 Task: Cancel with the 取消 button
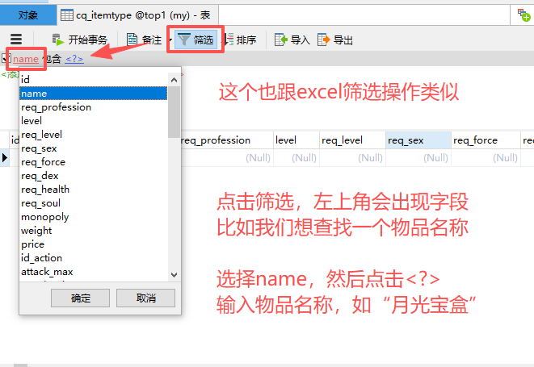[x=145, y=298]
